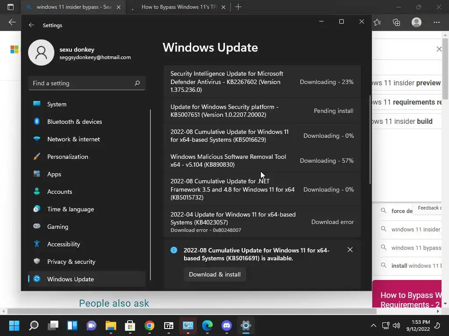Viewport: 449px width, 336px height.
Task: Click the Feedback link in browser
Action: [429, 208]
